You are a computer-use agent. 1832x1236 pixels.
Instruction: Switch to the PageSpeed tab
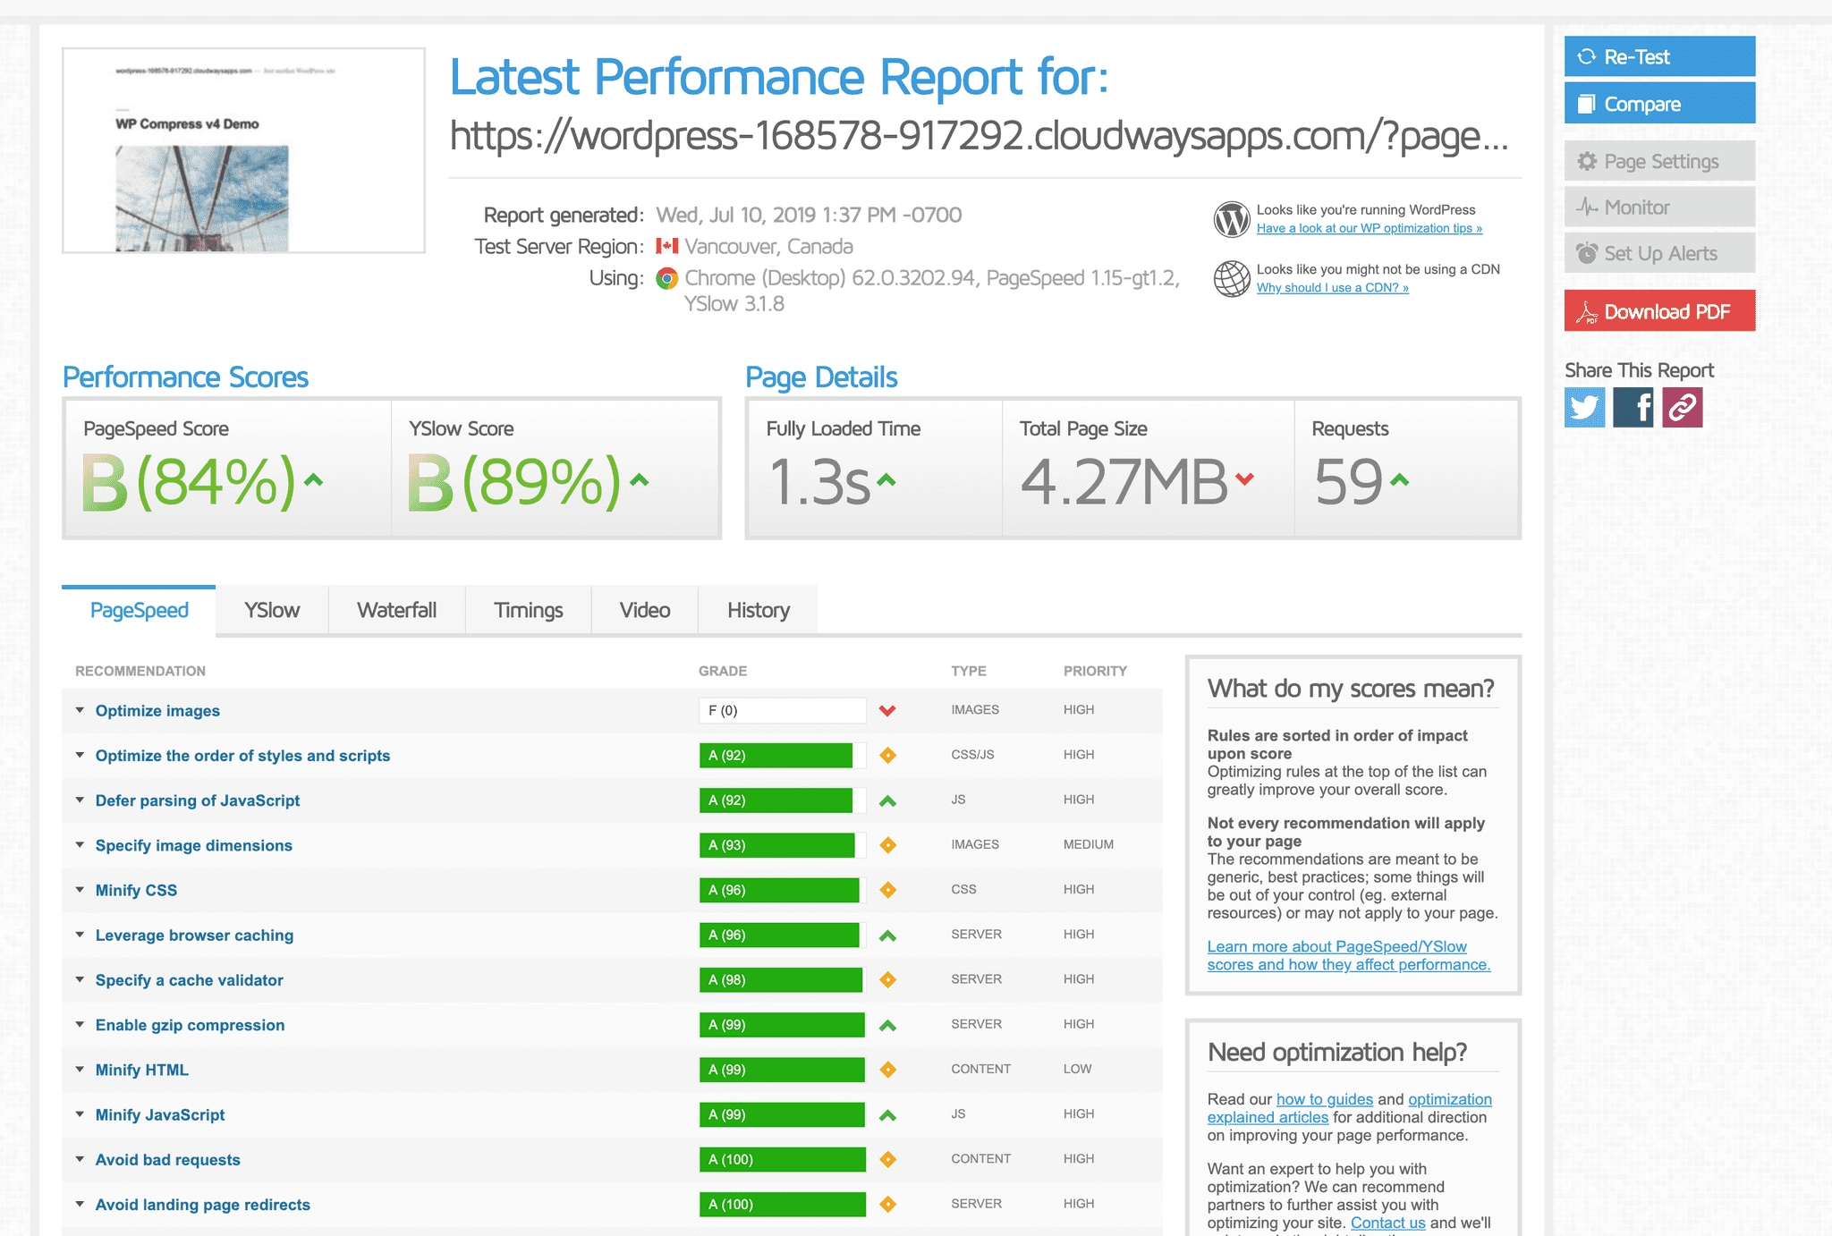tap(139, 611)
